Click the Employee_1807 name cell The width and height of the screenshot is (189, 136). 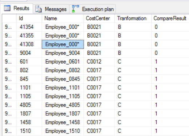(63, 113)
